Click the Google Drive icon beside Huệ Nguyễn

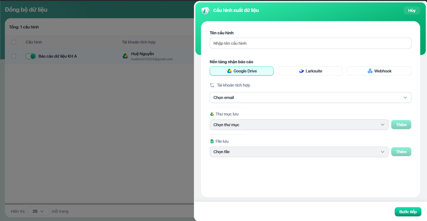tap(125, 56)
